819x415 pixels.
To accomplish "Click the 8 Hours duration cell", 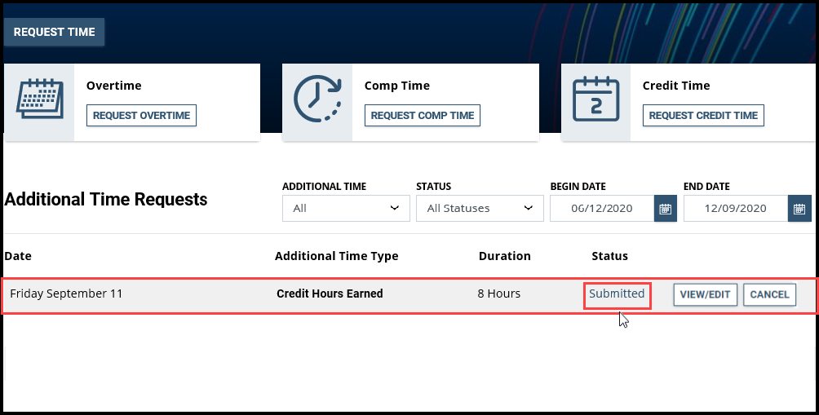I will coord(498,294).
